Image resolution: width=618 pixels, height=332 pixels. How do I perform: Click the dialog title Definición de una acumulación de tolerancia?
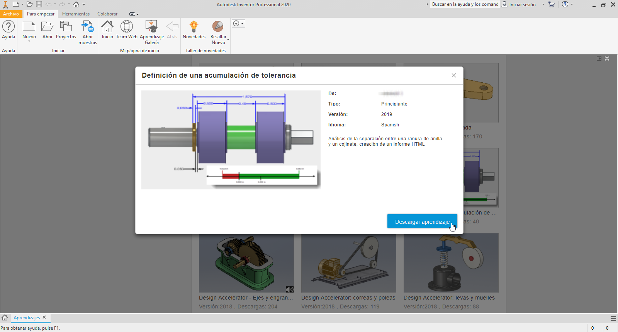point(219,75)
